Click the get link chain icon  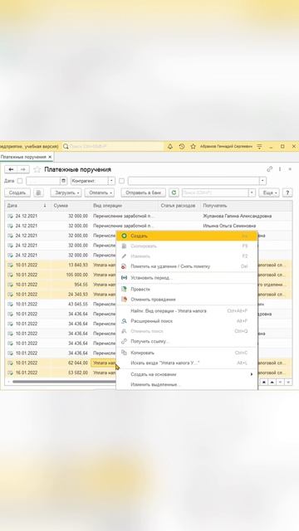point(269,169)
